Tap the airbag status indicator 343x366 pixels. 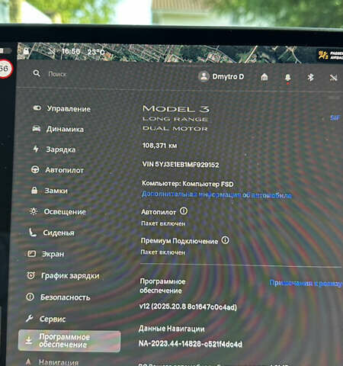[x=330, y=55]
